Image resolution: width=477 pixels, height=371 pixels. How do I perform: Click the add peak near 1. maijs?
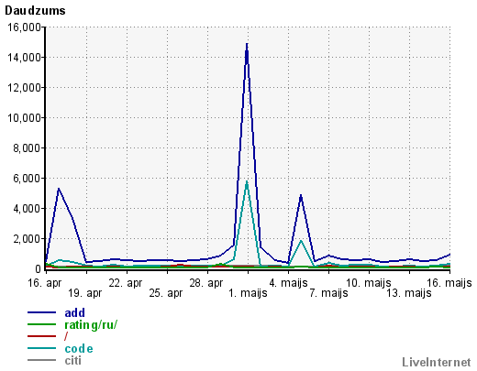click(247, 45)
